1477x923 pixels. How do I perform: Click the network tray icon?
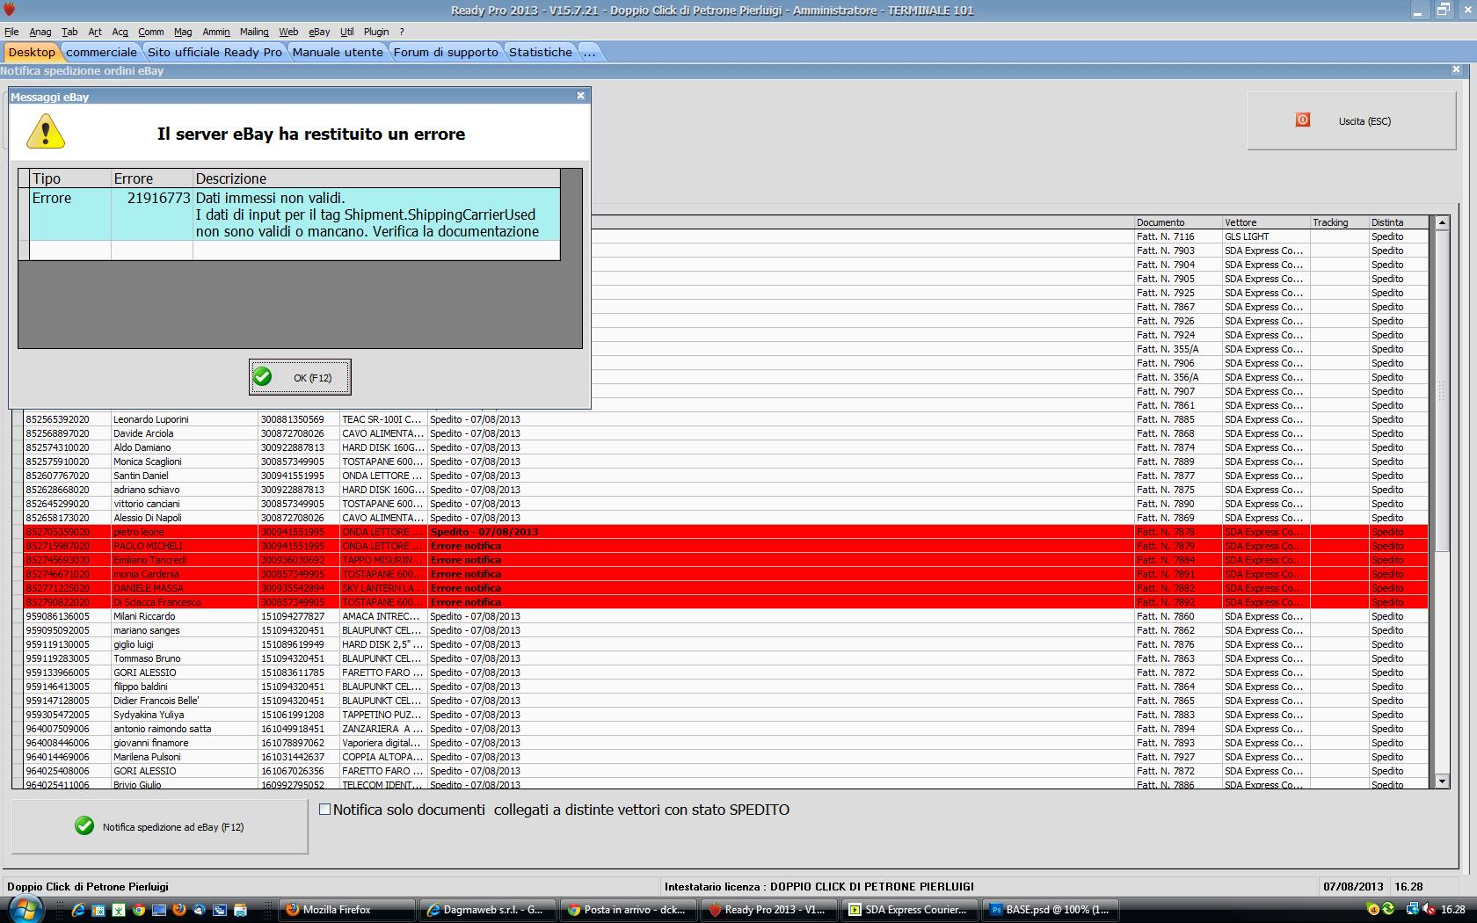point(1412,909)
